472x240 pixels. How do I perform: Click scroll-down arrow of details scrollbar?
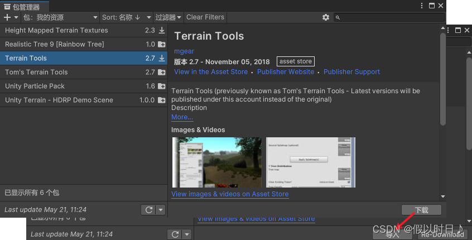click(442, 196)
